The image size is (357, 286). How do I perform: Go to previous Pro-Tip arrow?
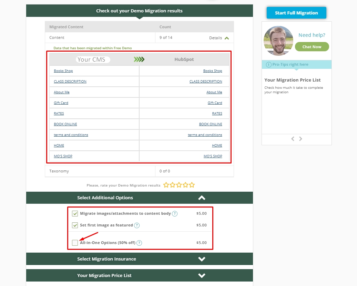293,139
